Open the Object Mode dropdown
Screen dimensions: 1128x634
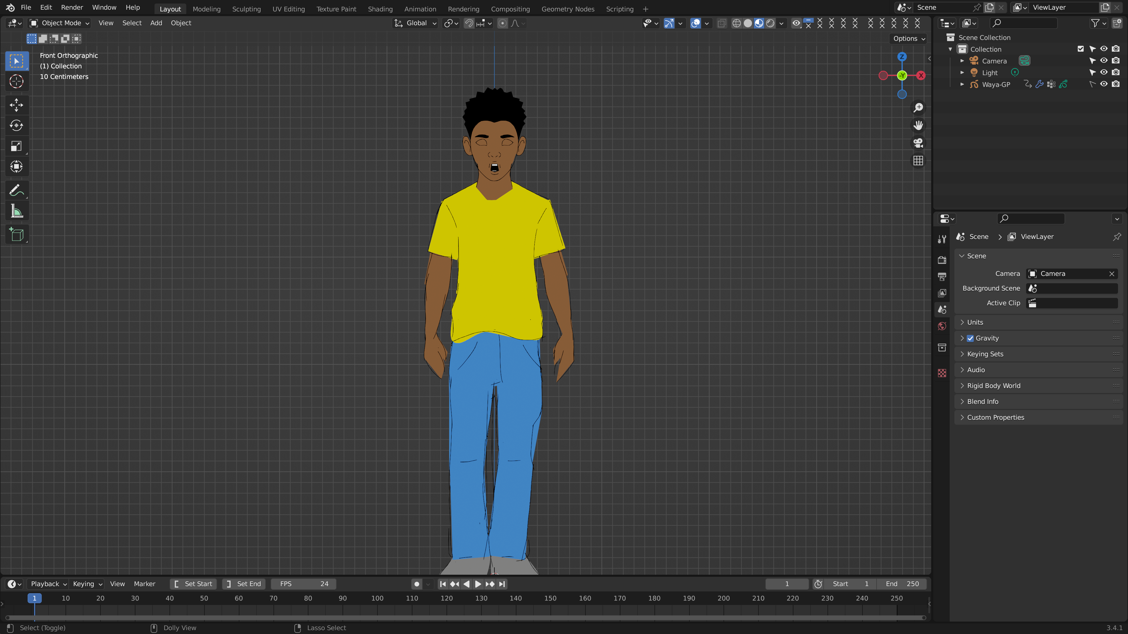(60, 23)
